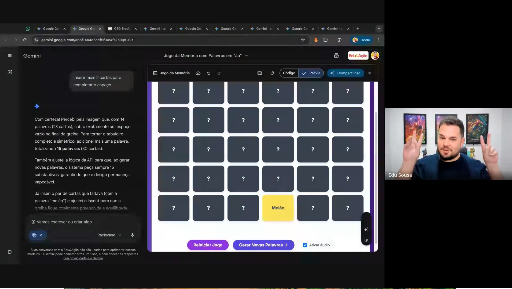Click the yellow Melão card
This screenshot has height=289, width=512.
click(x=278, y=208)
